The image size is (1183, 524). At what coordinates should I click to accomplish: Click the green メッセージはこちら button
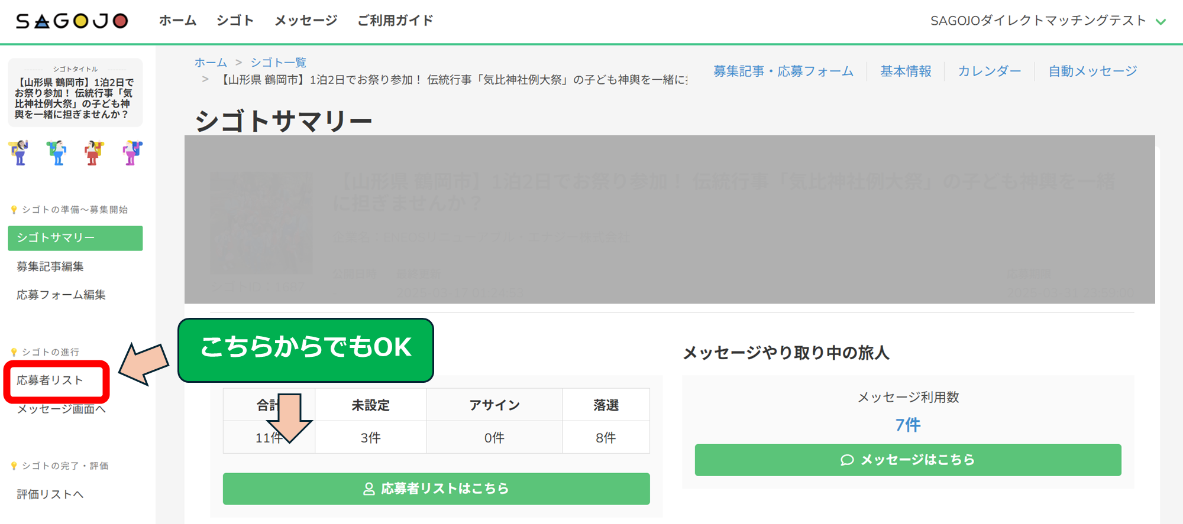(x=908, y=460)
